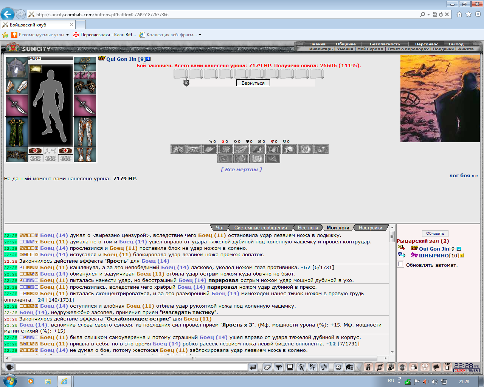Open the Анкета submenu link

point(465,49)
